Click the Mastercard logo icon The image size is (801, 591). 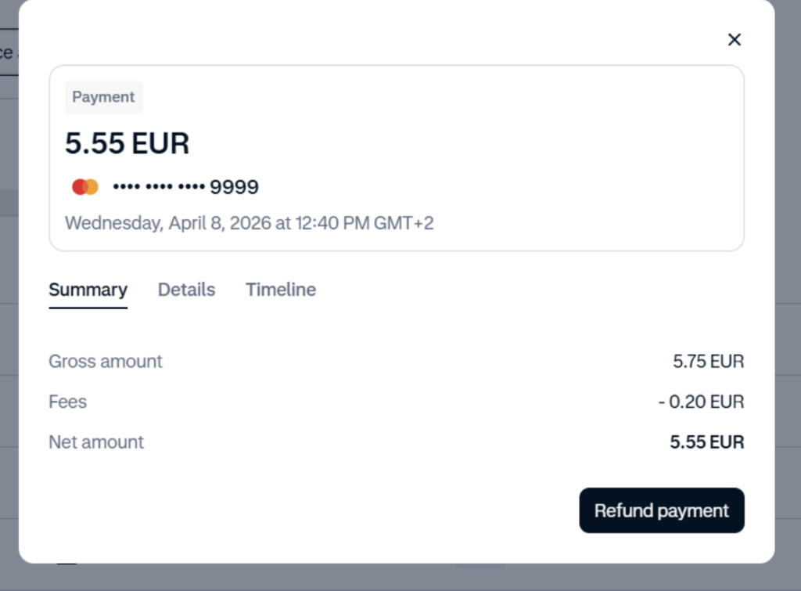(x=85, y=187)
